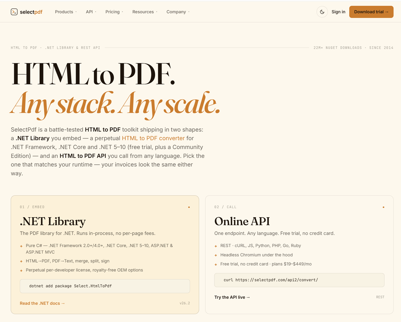Click the .NET Library card heading

pos(53,221)
